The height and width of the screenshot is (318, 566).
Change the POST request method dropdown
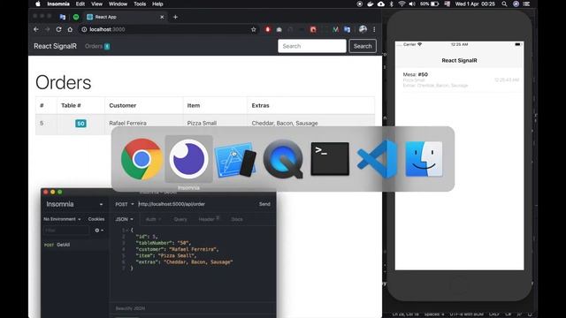[124, 204]
